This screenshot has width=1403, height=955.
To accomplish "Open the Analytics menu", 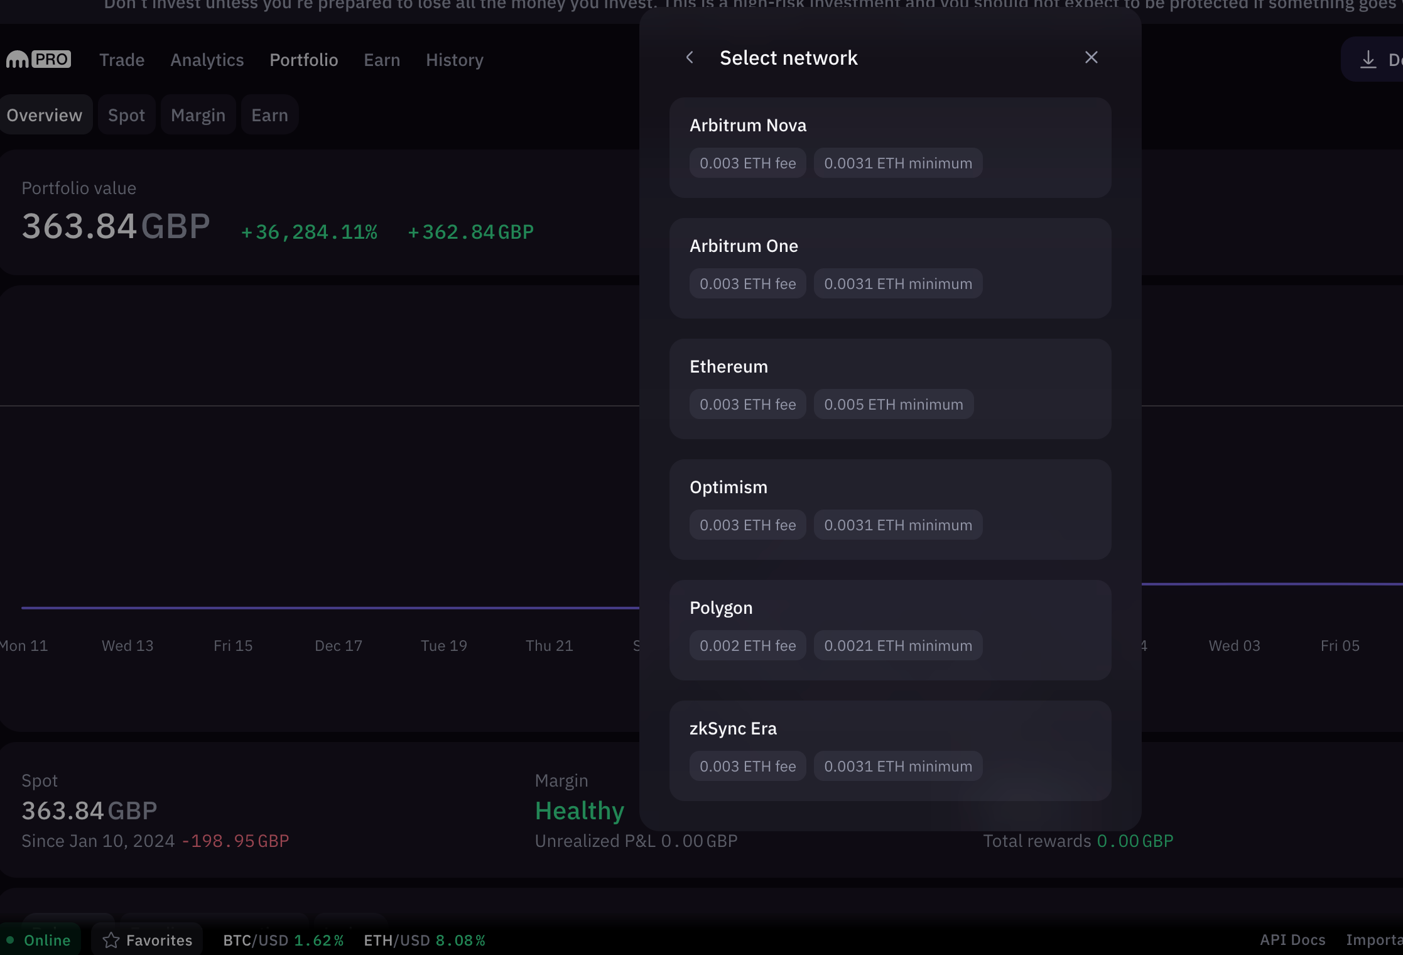I will [207, 60].
